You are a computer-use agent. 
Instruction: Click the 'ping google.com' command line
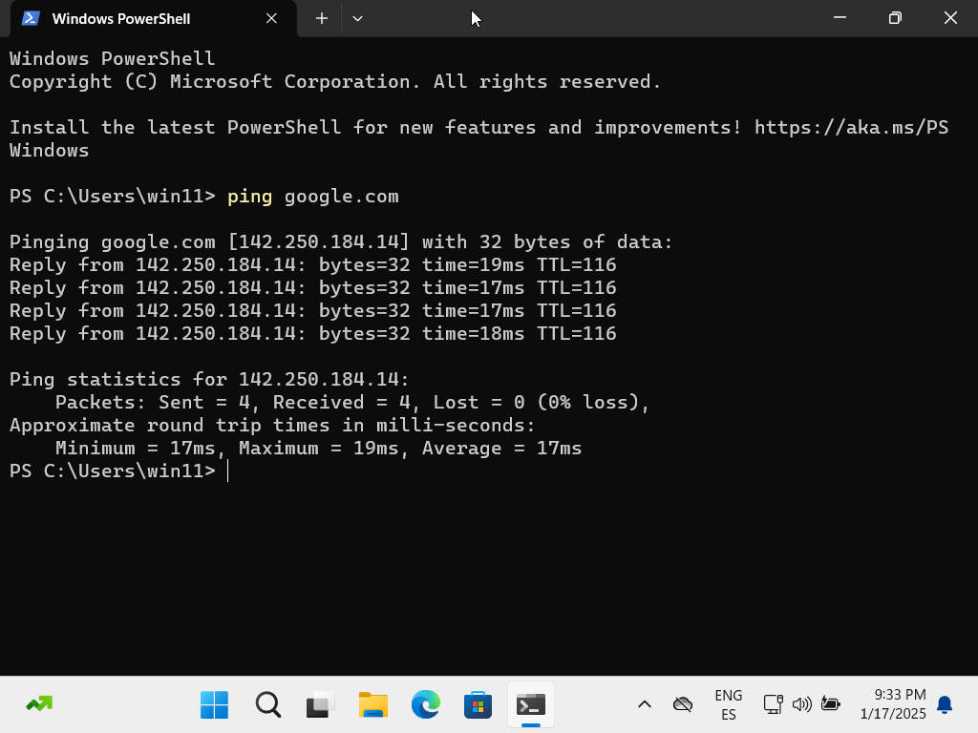(x=312, y=197)
